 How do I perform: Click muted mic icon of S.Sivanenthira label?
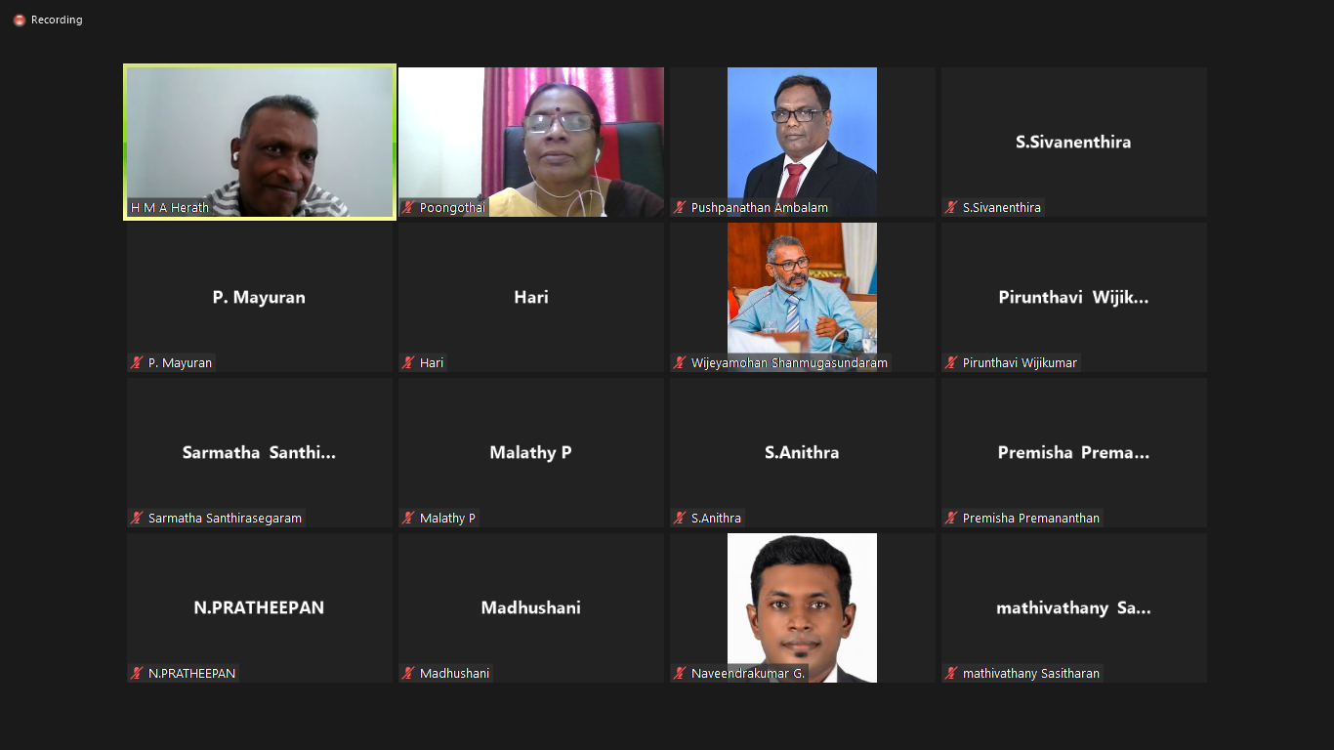pyautogui.click(x=951, y=207)
